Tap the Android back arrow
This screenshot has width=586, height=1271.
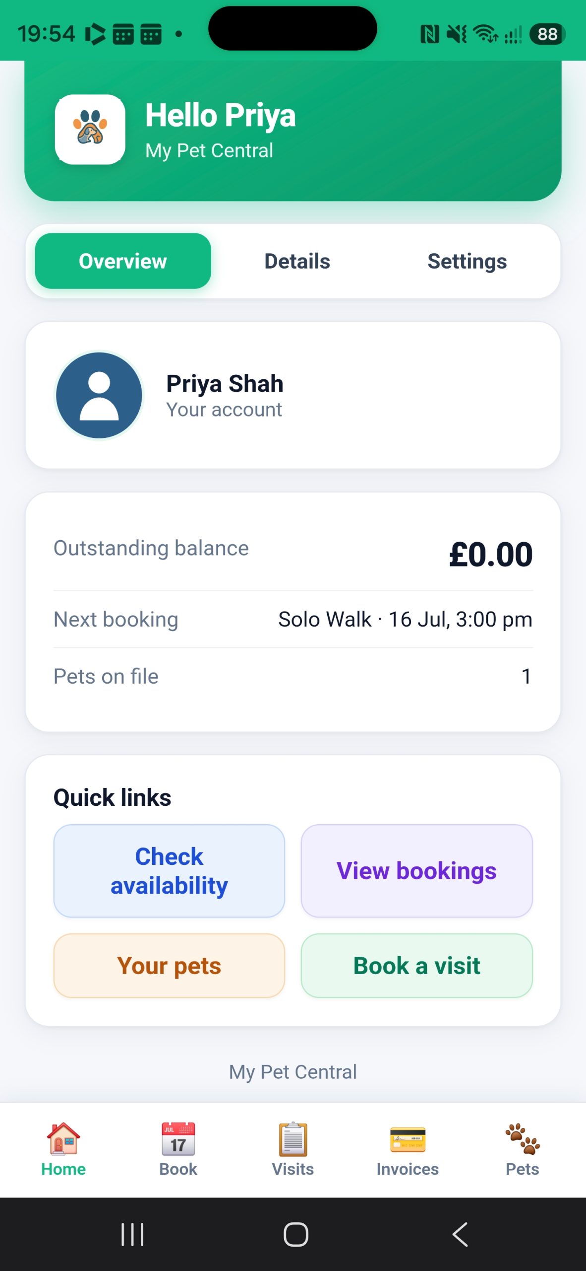pos(460,1234)
